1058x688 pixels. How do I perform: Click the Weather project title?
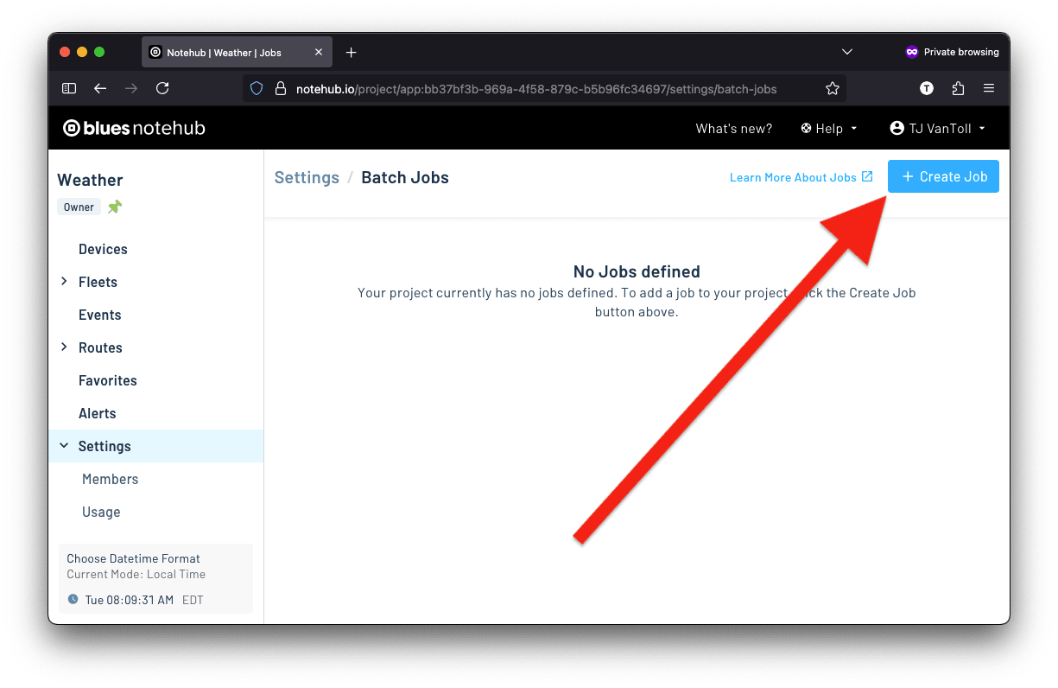click(90, 180)
